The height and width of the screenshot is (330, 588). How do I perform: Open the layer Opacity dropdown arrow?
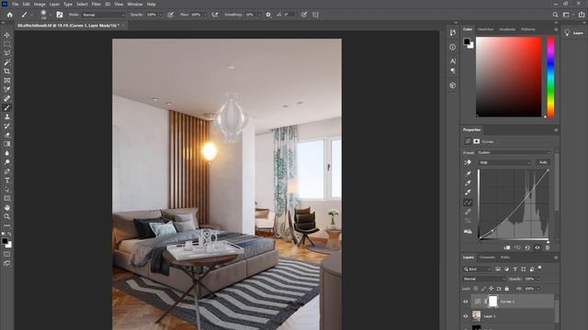tap(538, 279)
